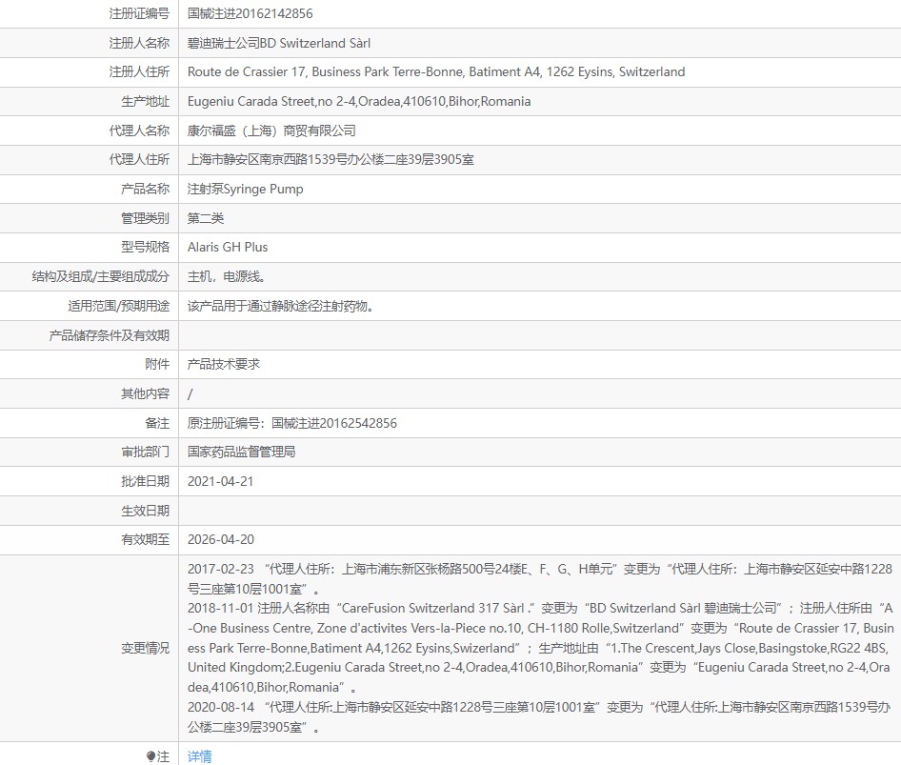Click registration number 国械注进20162142856

coord(250,13)
